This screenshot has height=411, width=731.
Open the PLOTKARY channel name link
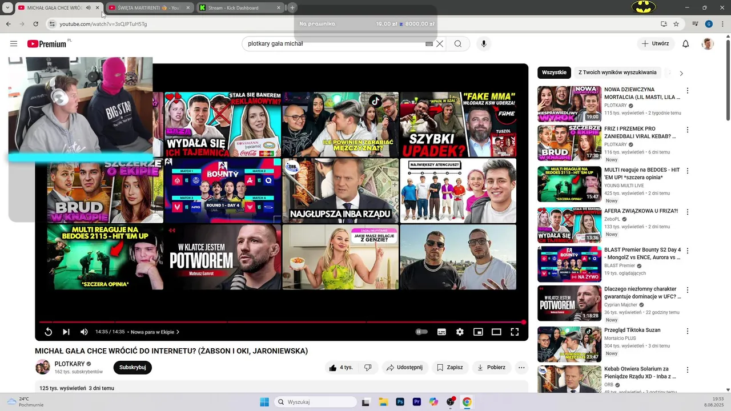pyautogui.click(x=70, y=364)
